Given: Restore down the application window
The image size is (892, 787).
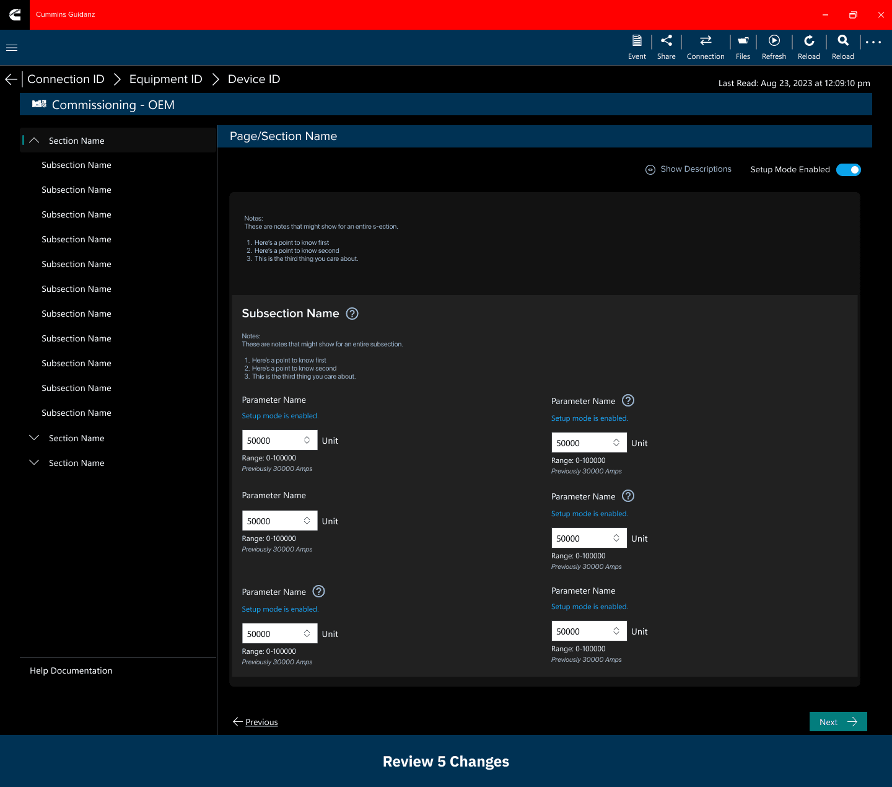Looking at the screenshot, I should click(853, 15).
